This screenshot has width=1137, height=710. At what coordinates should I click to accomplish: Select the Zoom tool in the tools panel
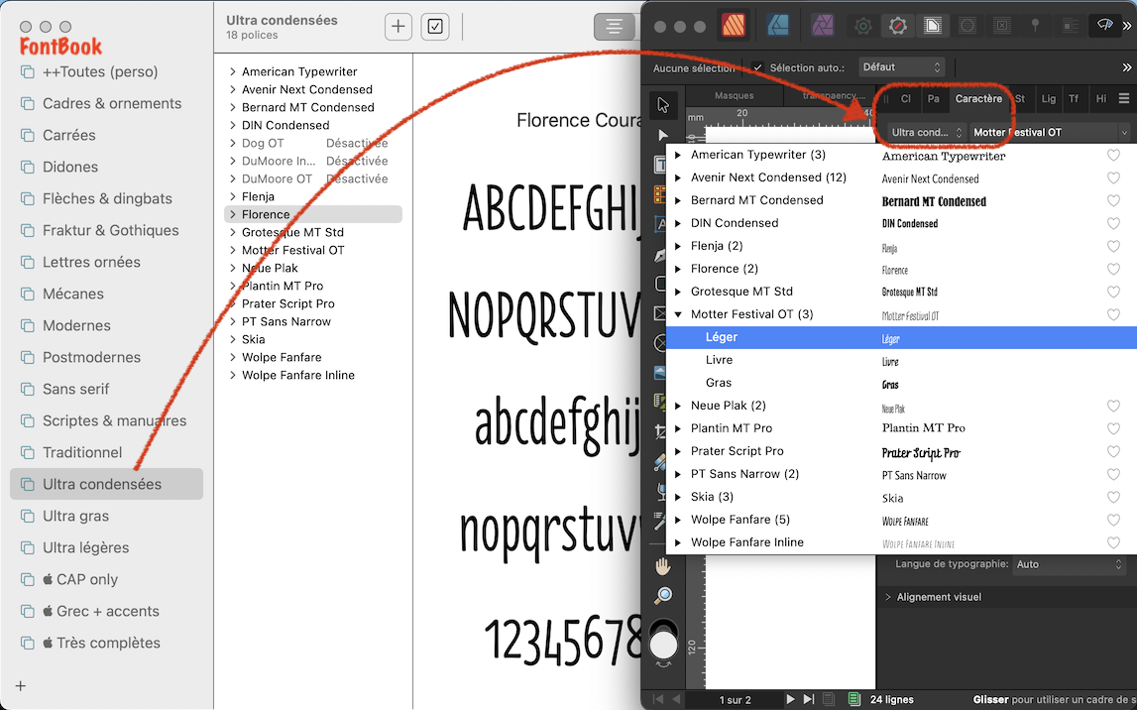point(662,595)
